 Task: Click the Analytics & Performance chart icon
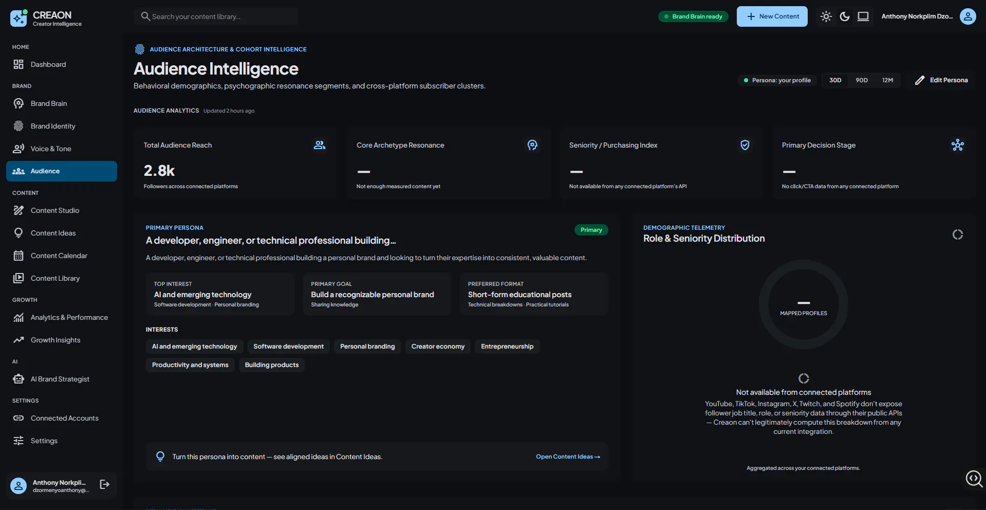[18, 317]
